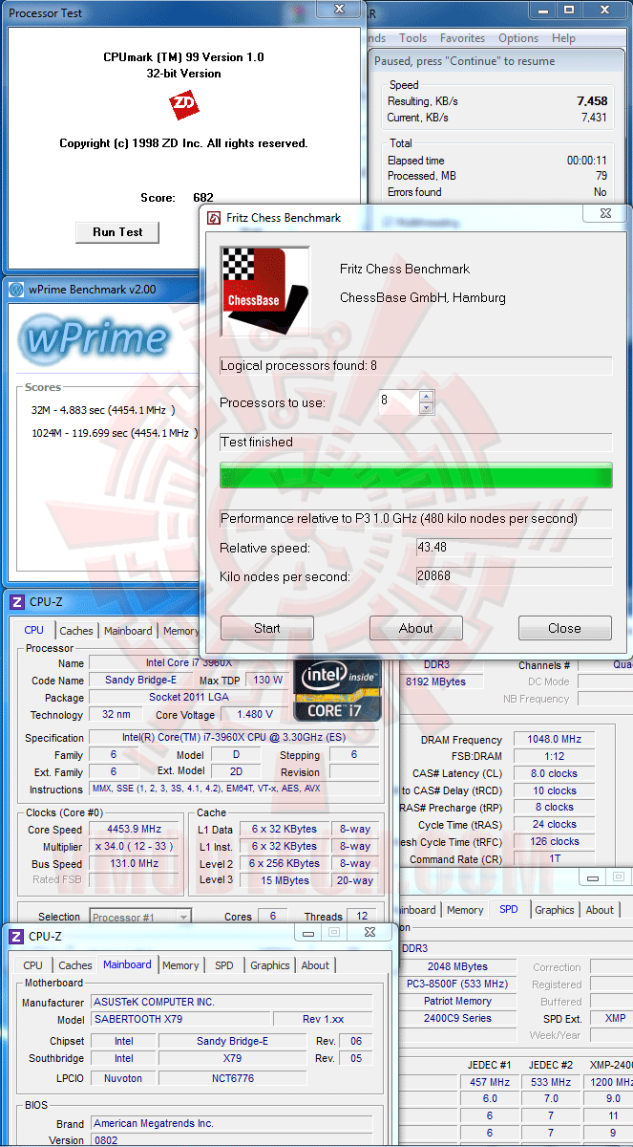Open Memory tab in right CPU-Z window
The image size is (633, 1147).
point(465,910)
